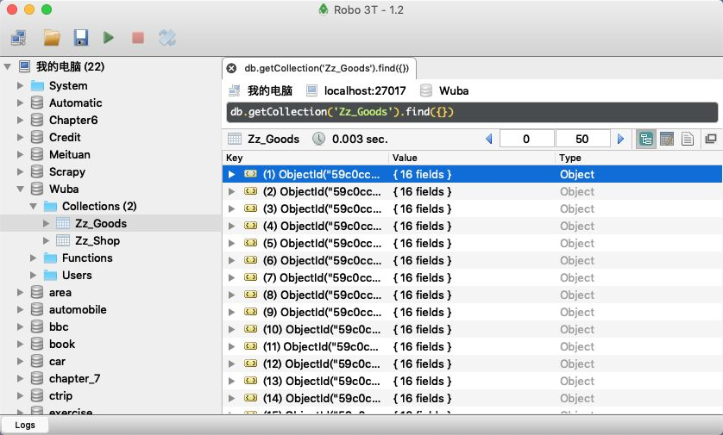Click the Zz_Goods table icon in results header
Viewport: 723px width, 435px height.
235,139
